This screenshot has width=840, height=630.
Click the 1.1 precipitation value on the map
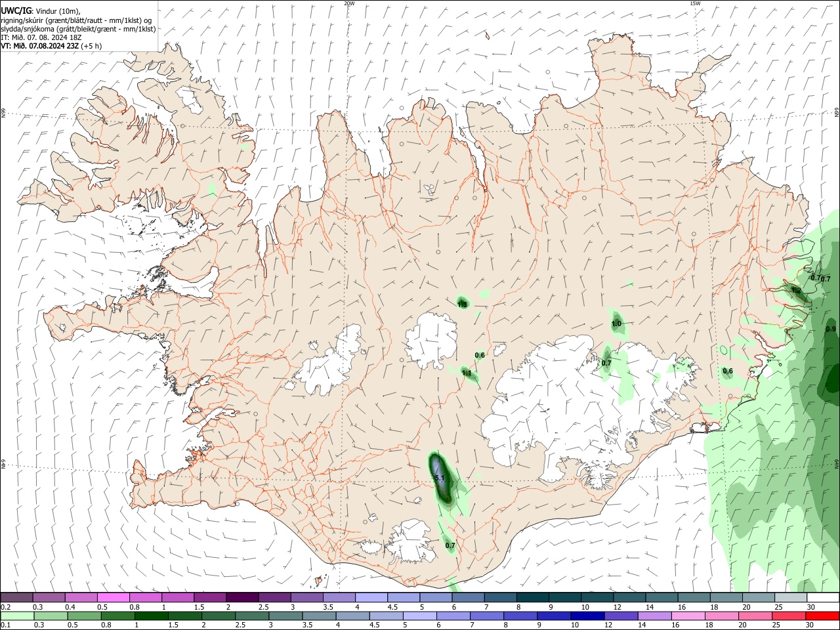[467, 373]
